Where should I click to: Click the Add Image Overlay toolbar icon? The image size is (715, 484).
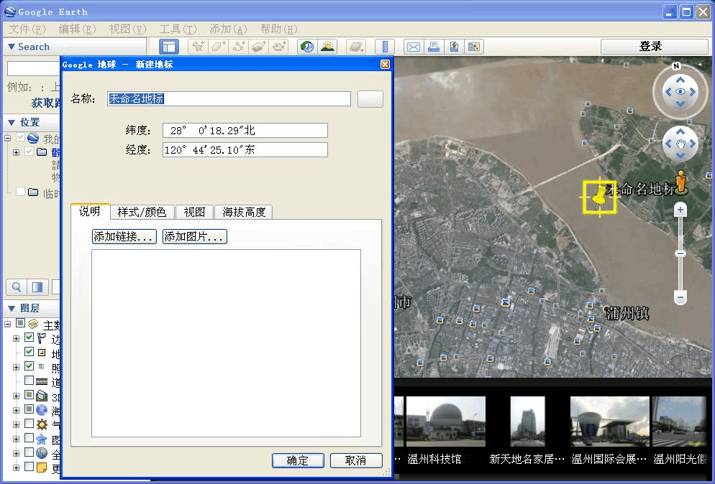click(x=258, y=47)
